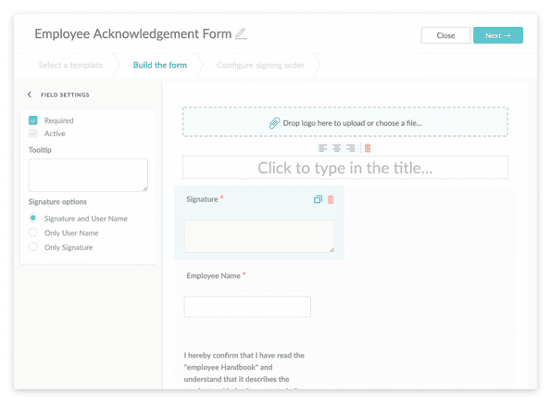Open Build the form step

160,65
